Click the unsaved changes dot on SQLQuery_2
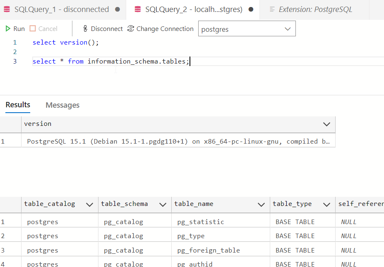384x267 pixels. [x=251, y=9]
